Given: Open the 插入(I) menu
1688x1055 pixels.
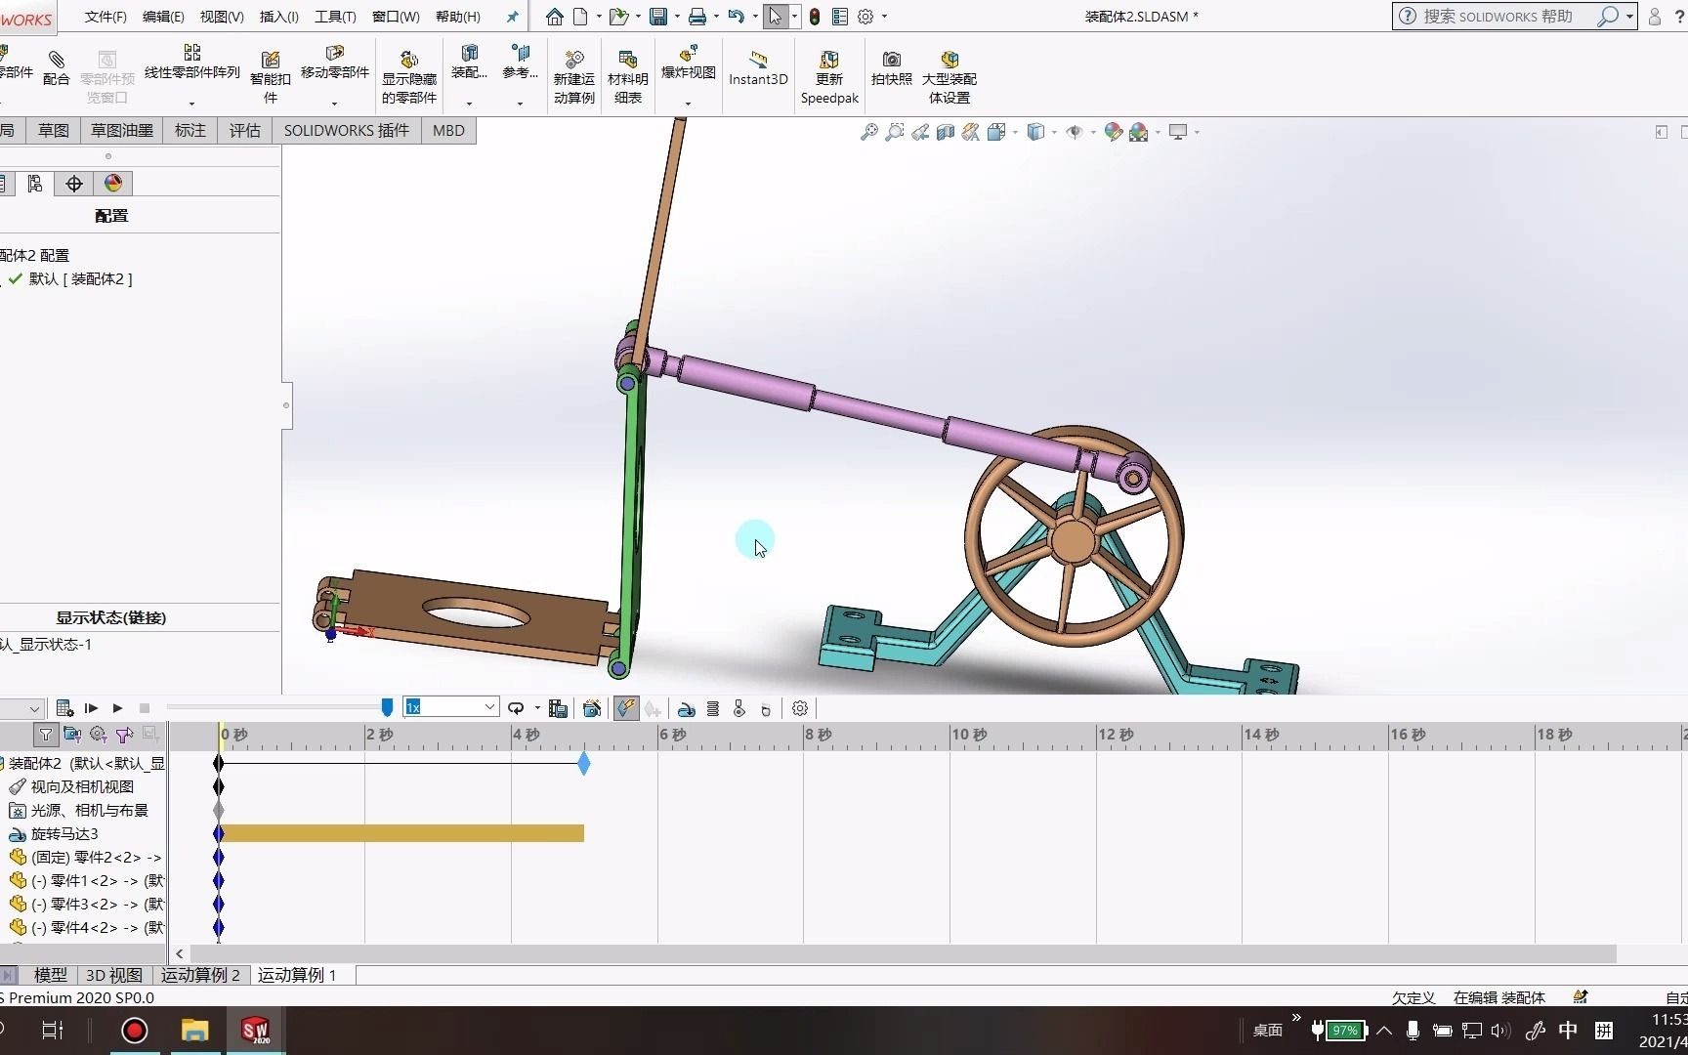Looking at the screenshot, I should [x=279, y=17].
